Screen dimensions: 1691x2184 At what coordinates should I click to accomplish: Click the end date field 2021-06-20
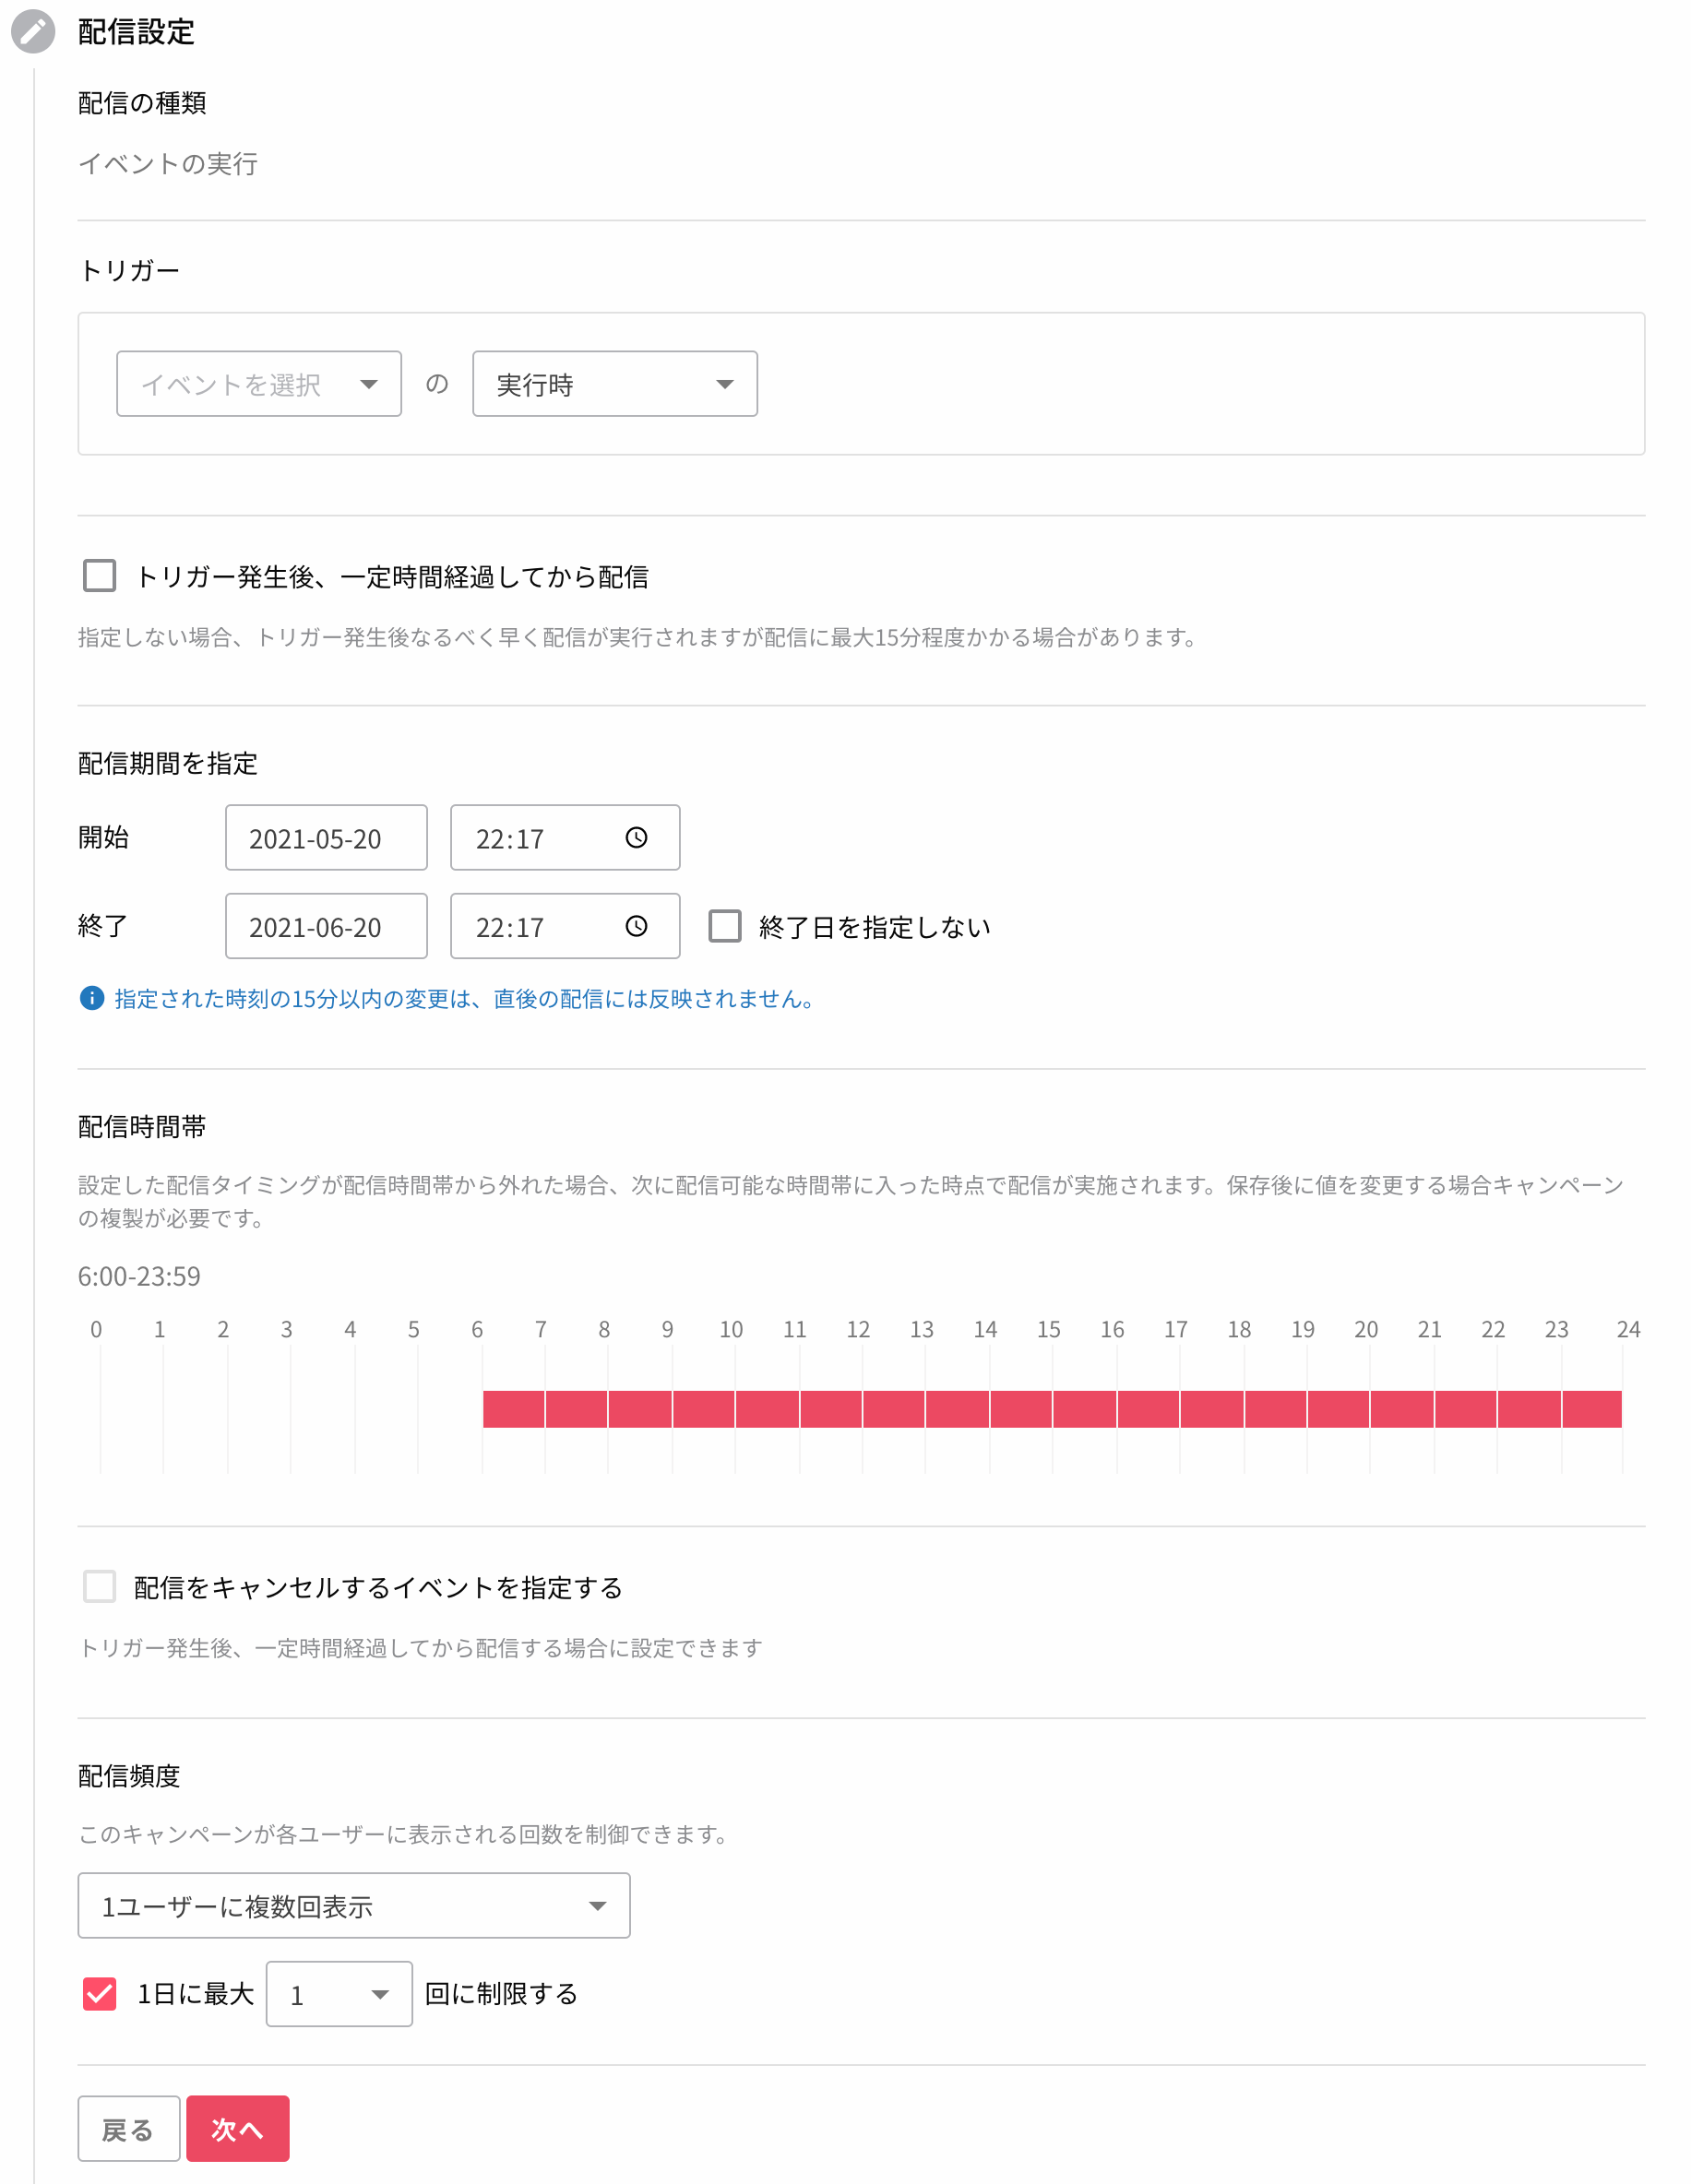pyautogui.click(x=326, y=926)
